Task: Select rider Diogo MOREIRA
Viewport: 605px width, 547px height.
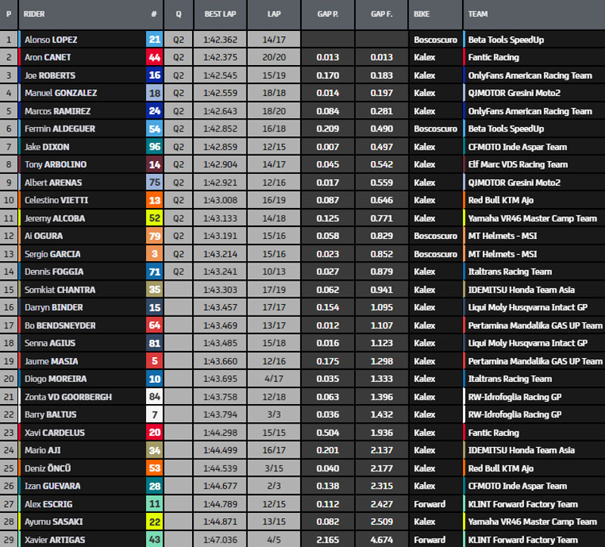Action: 55,379
